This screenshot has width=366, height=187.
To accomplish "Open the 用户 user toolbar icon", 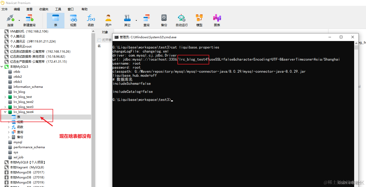I will [108, 20].
